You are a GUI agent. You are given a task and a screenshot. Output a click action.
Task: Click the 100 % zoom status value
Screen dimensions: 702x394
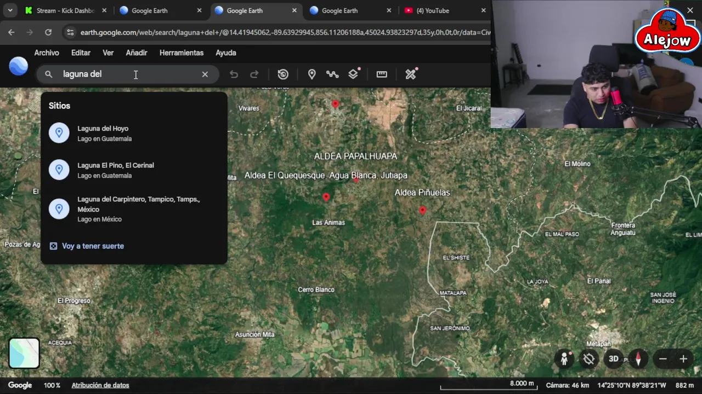click(x=52, y=385)
